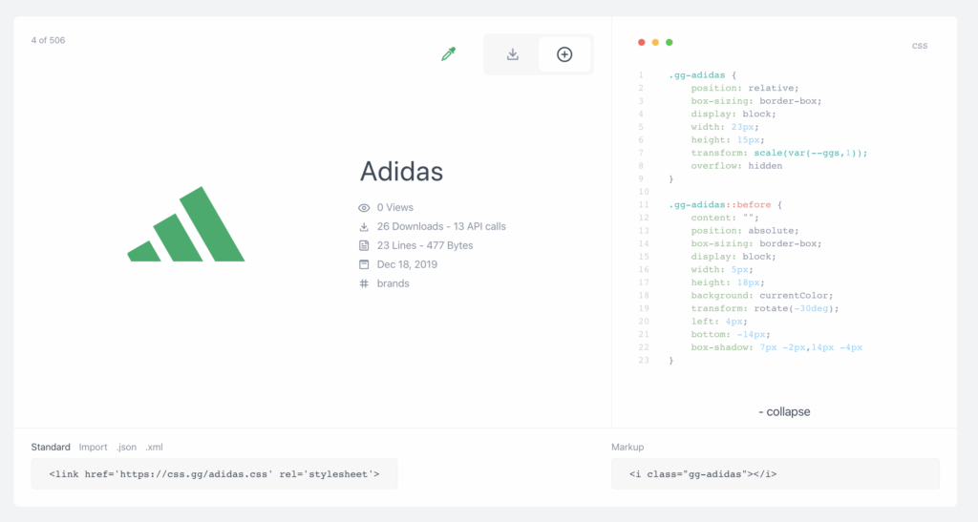
Task: Open the brands tag link
Action: click(x=393, y=283)
